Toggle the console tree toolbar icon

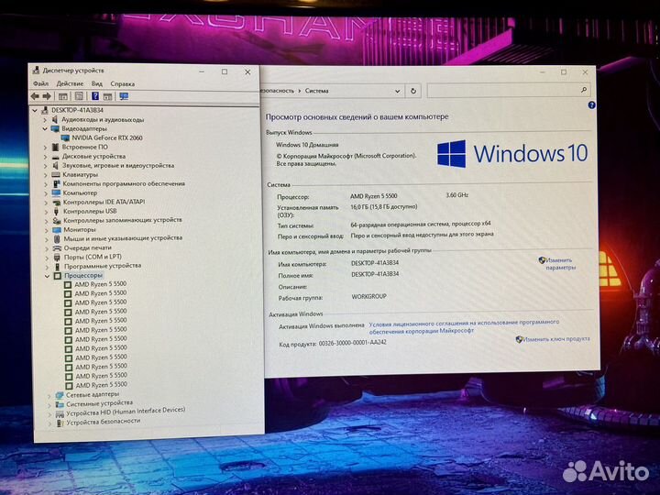coord(63,96)
